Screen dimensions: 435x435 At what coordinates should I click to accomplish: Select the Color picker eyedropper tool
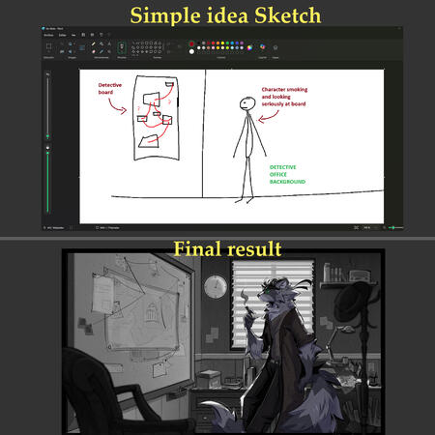[x=101, y=51]
